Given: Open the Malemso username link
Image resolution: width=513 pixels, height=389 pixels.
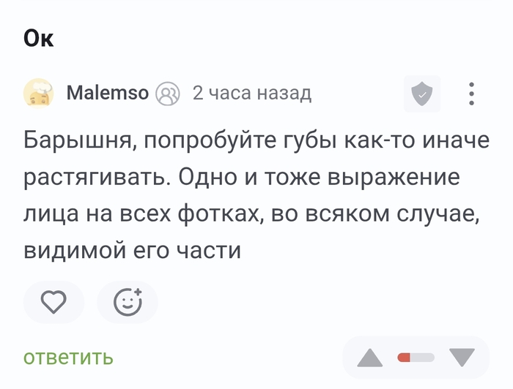Looking at the screenshot, I should coord(108,94).
